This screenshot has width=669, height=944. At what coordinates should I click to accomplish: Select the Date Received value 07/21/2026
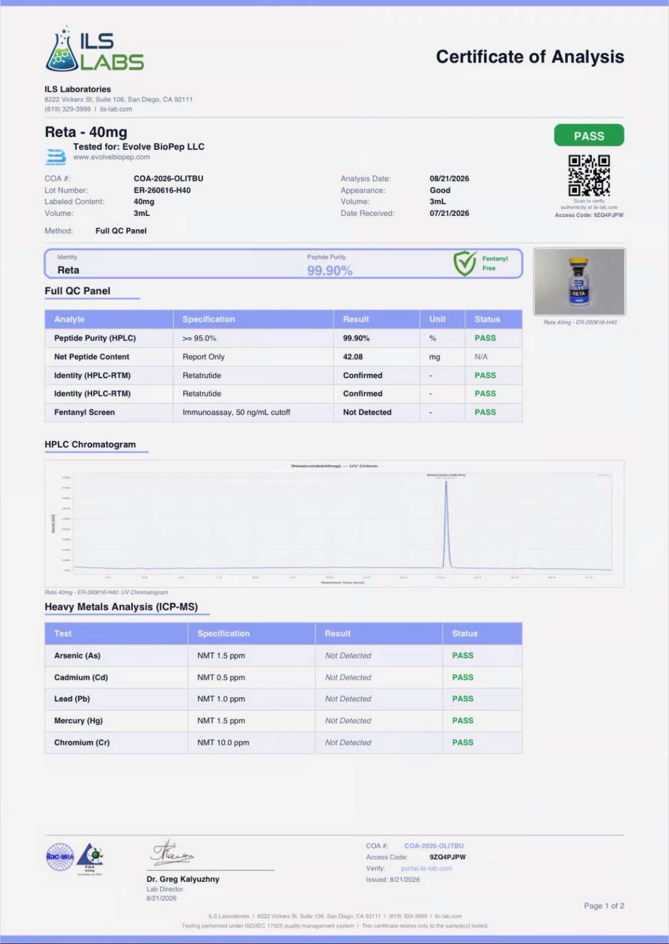pos(449,213)
